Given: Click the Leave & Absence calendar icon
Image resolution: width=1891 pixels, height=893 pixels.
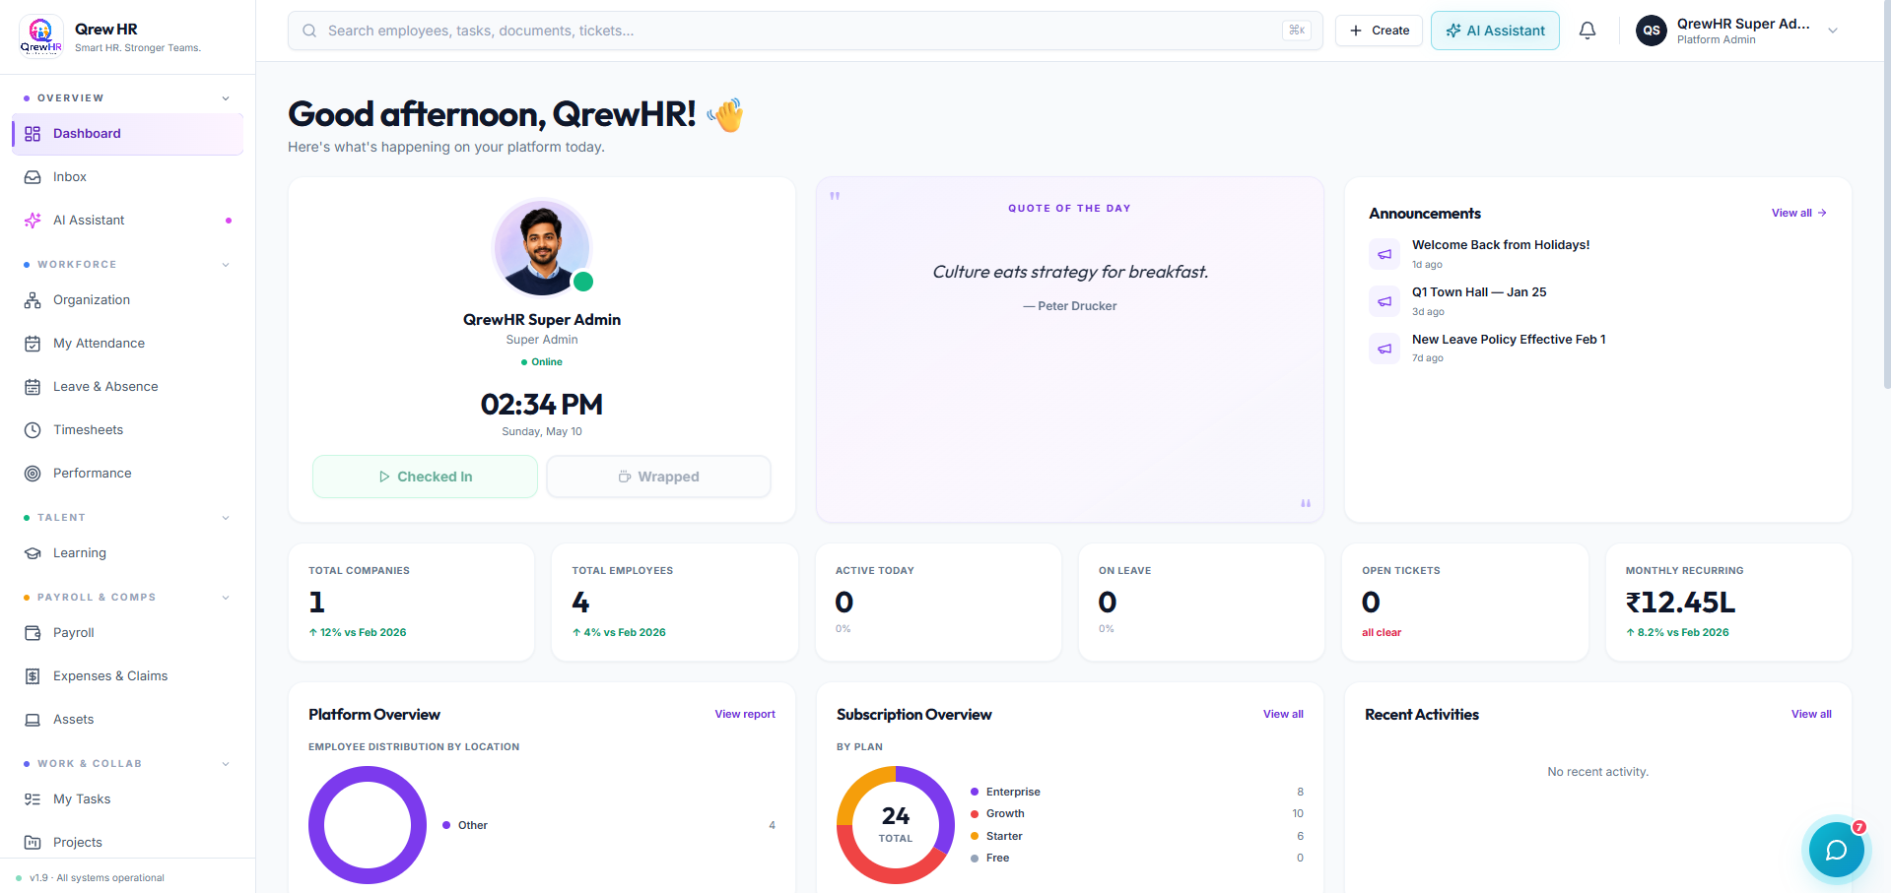Looking at the screenshot, I should pyautogui.click(x=33, y=387).
